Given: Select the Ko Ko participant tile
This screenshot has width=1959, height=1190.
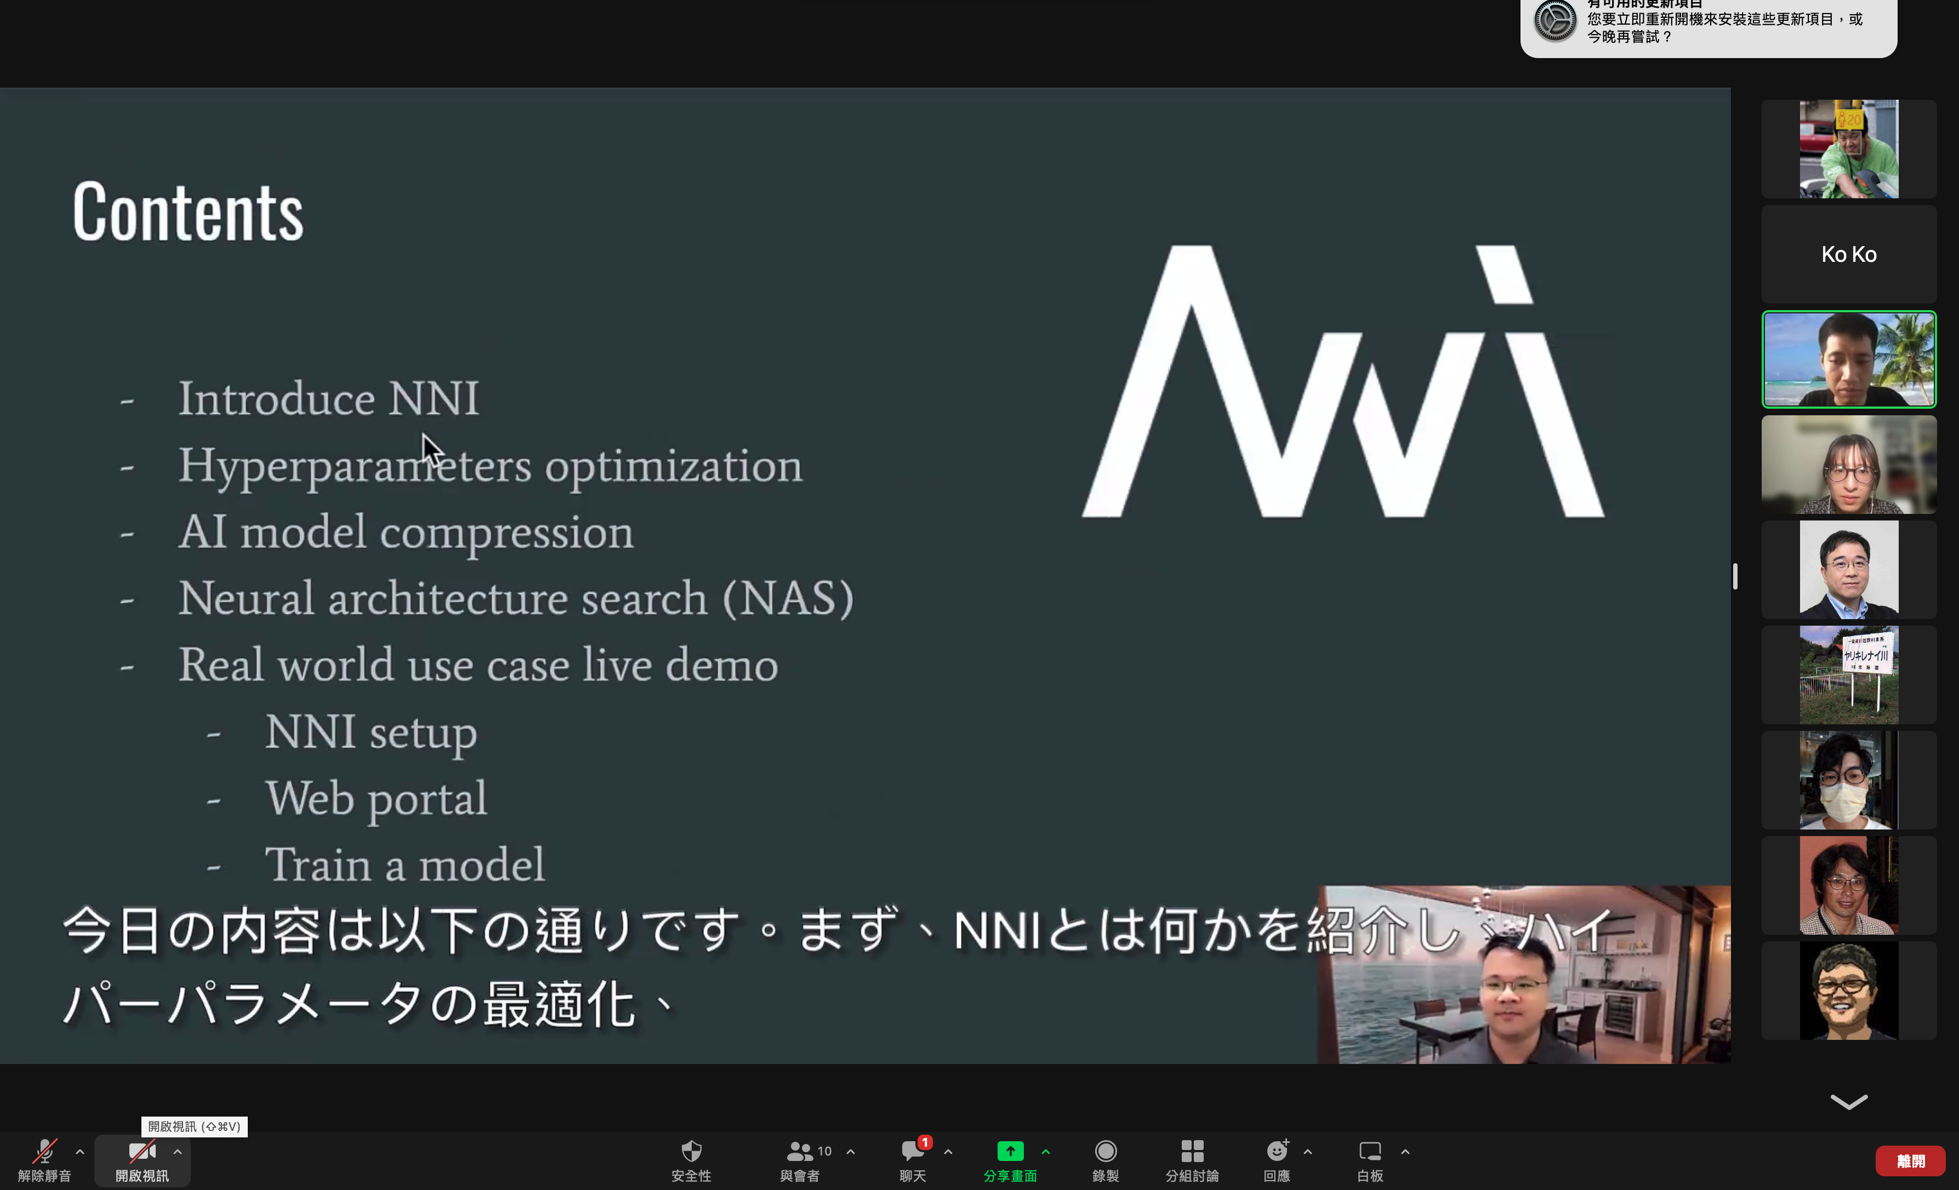Looking at the screenshot, I should coord(1849,254).
